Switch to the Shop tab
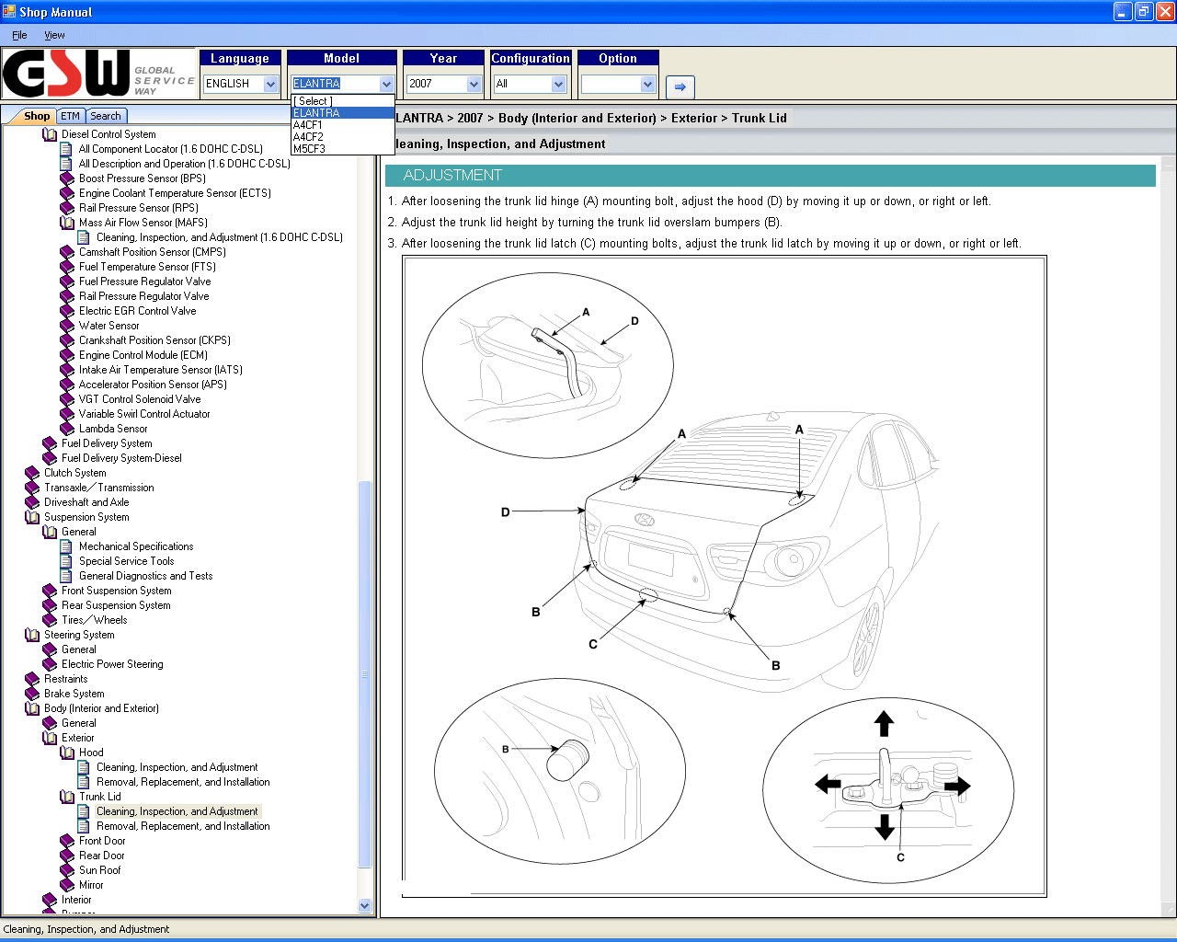The width and height of the screenshot is (1177, 942). click(37, 116)
